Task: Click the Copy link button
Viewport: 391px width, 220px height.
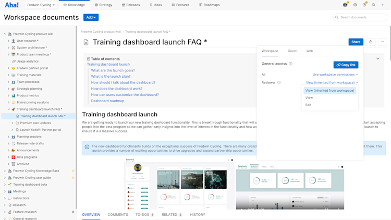Action: (x=346, y=65)
